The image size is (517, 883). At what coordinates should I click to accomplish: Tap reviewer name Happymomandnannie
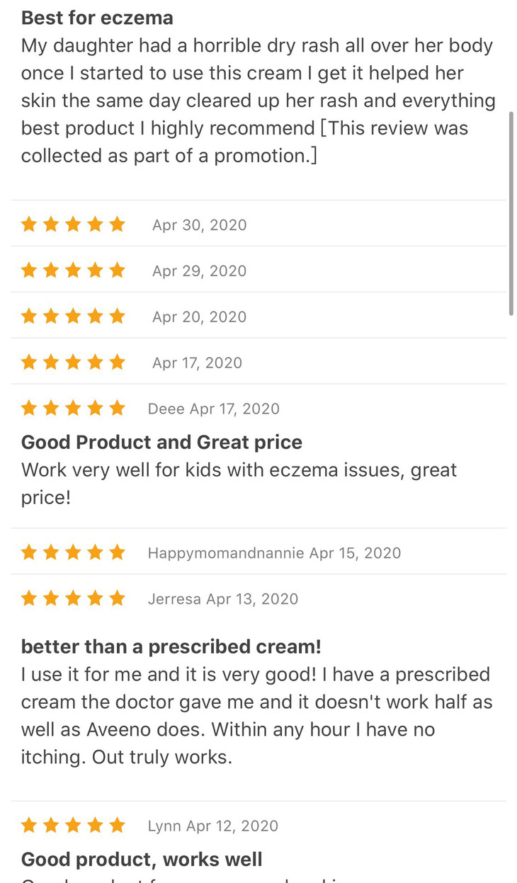(226, 553)
